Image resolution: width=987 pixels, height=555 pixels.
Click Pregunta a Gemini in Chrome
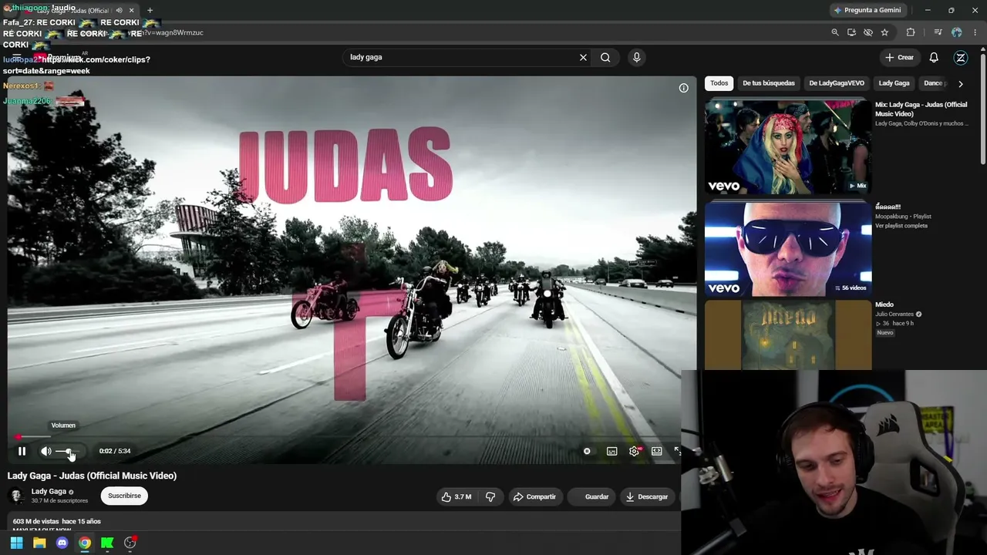point(867,10)
